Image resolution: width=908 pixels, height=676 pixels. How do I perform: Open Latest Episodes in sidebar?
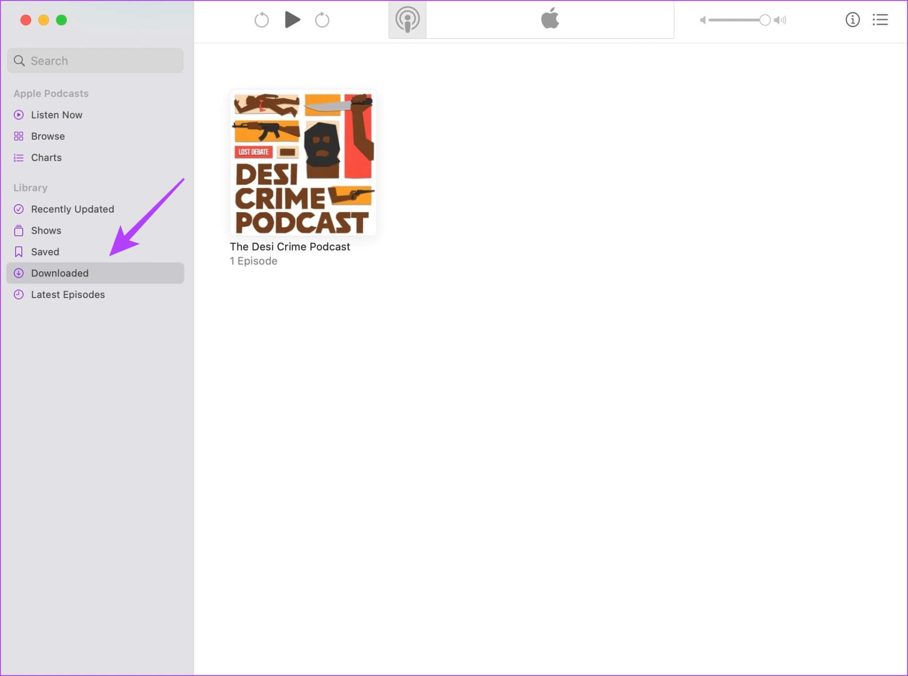pos(68,294)
